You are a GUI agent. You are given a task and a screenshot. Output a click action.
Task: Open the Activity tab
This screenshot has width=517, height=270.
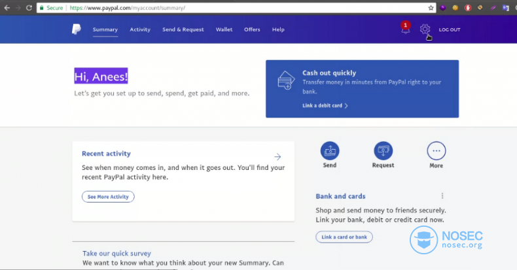pyautogui.click(x=140, y=29)
